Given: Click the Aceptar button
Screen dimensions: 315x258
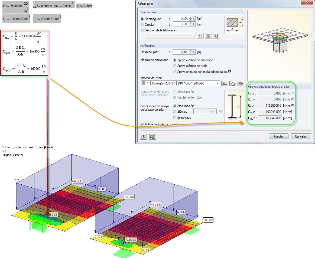Looking at the screenshot, I should [x=278, y=136].
